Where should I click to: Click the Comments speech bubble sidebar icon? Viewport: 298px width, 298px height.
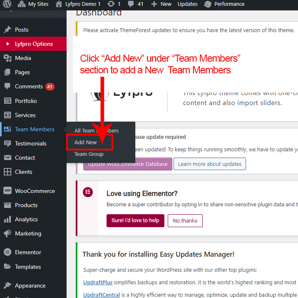pos(7,86)
